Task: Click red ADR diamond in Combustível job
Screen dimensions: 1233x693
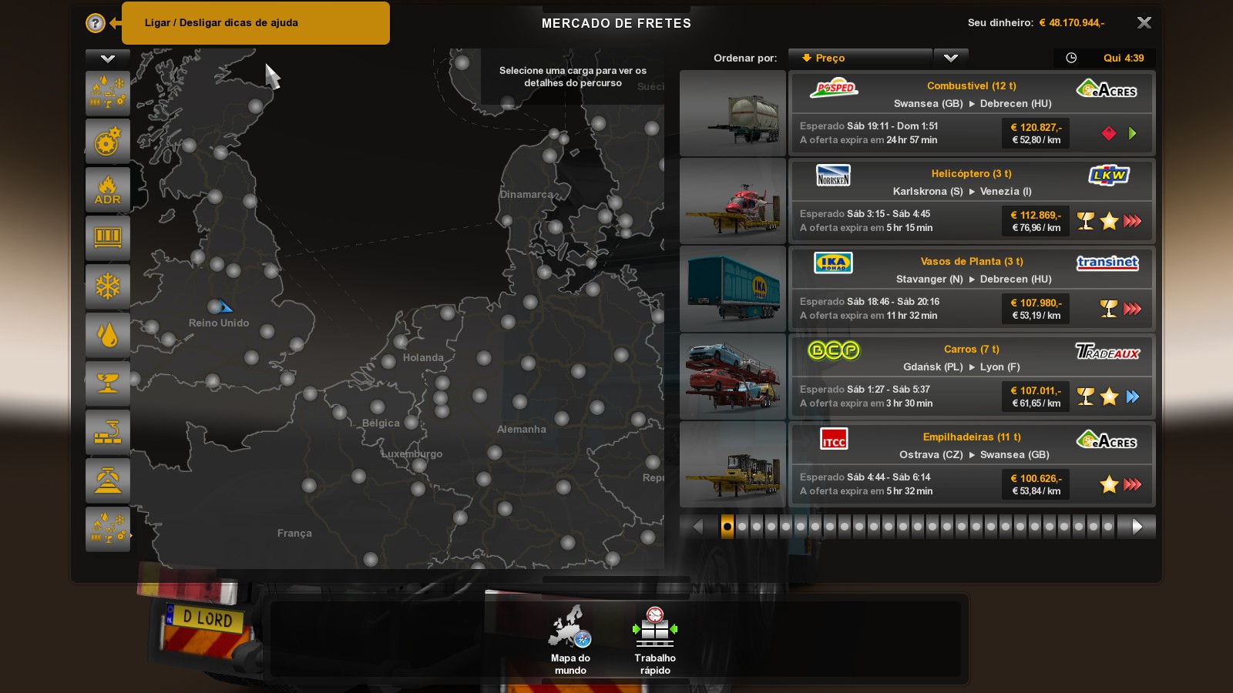Action: pos(1109,133)
